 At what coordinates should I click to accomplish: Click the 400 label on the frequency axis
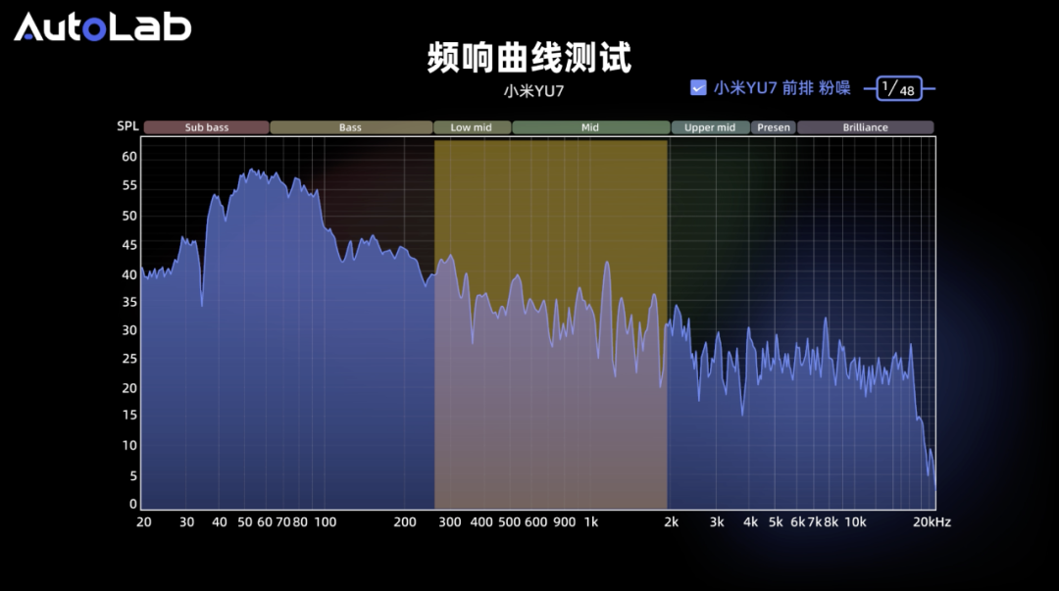pyautogui.click(x=481, y=522)
